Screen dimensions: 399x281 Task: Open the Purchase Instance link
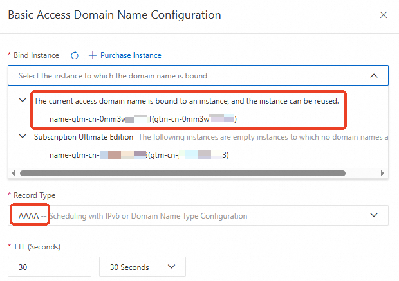tap(131, 55)
